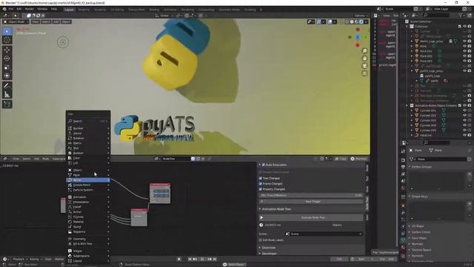
Task: Click the Details button
Action: (337, 225)
